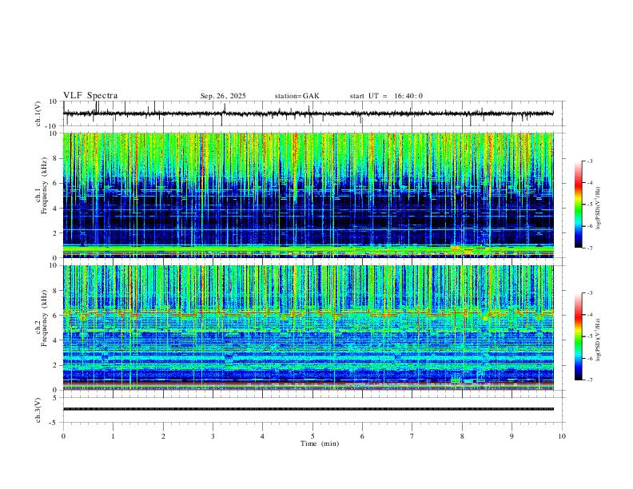This screenshot has width=633, height=489.
Task: Click "-5" on the ch.2 color scale
Action: pos(589,336)
